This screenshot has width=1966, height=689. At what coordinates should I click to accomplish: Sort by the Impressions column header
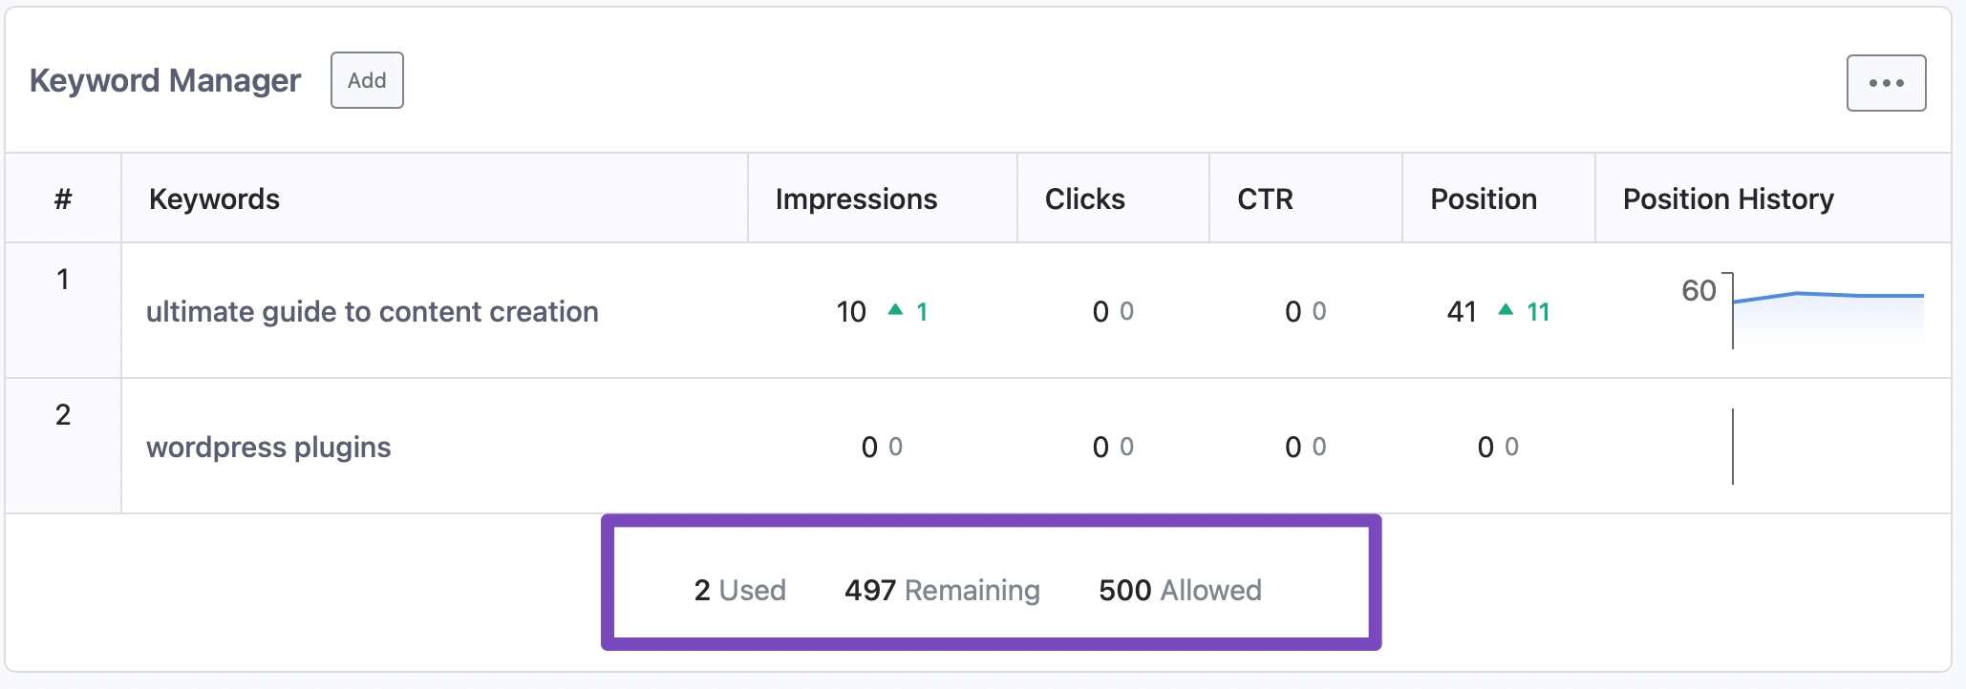coord(856,198)
